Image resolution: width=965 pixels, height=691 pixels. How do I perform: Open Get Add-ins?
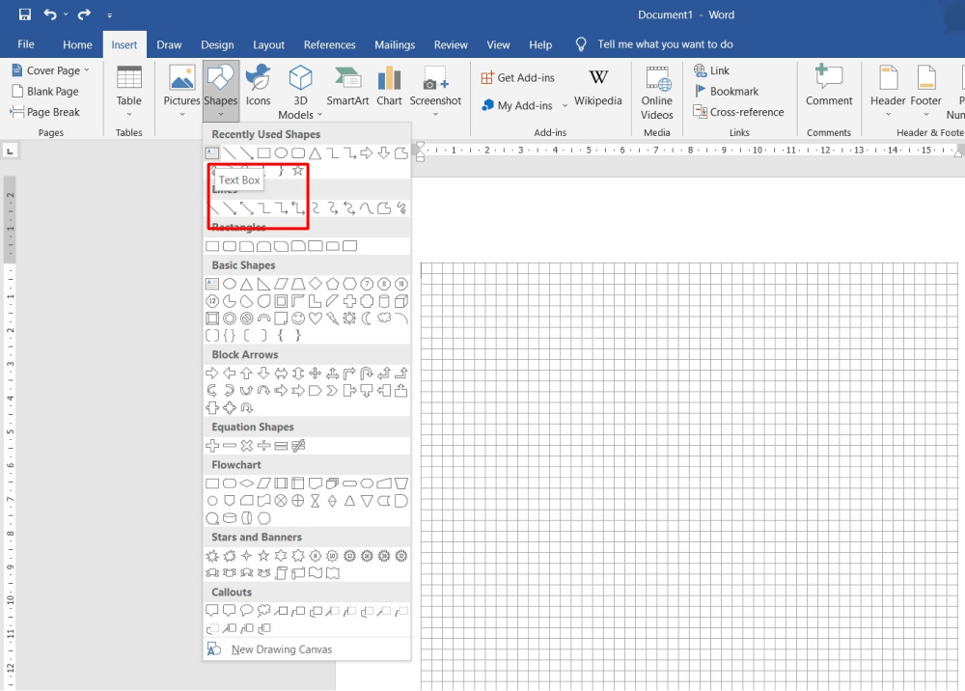[518, 76]
